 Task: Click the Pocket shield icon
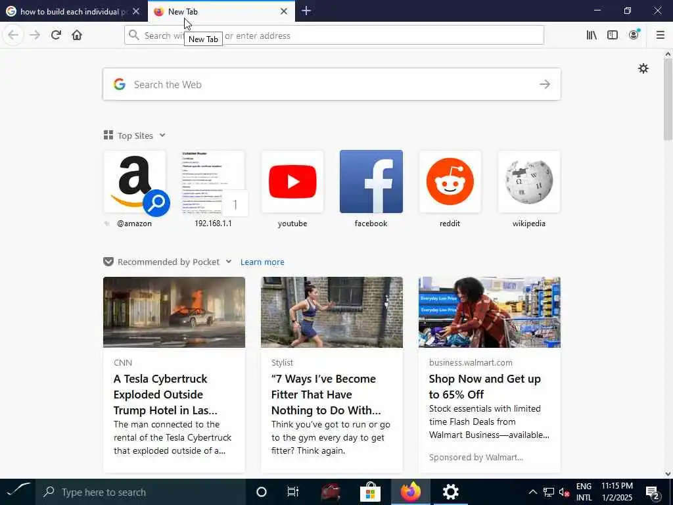[108, 262]
